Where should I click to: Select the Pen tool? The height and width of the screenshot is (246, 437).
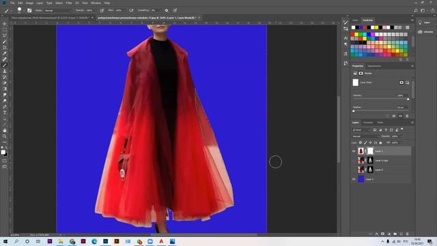click(x=5, y=107)
